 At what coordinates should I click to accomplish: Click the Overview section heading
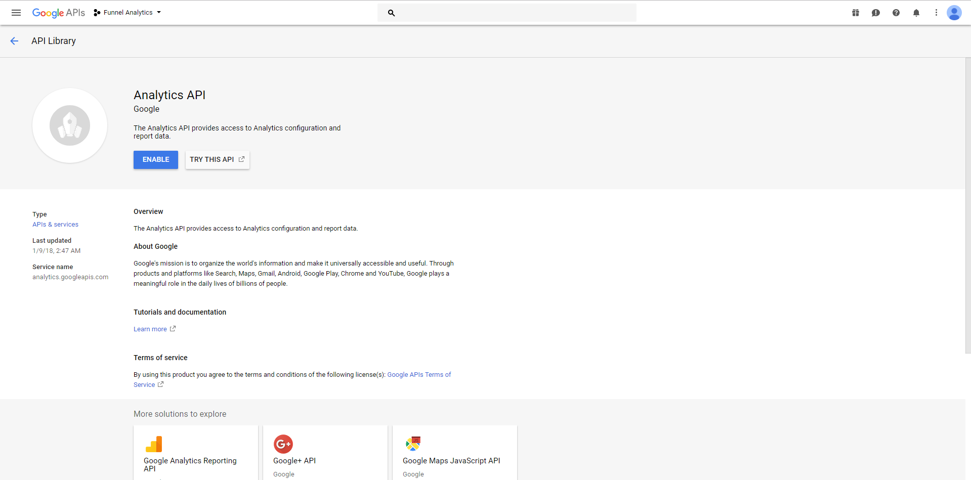click(x=148, y=212)
